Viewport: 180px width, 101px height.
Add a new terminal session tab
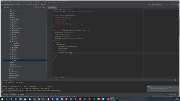coord(16,80)
